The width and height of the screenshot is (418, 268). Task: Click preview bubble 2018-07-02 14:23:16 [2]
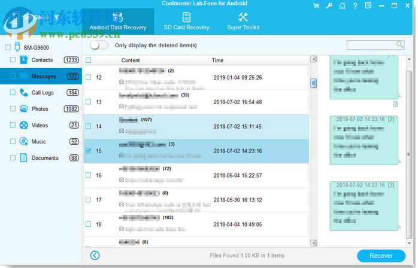coord(364,141)
